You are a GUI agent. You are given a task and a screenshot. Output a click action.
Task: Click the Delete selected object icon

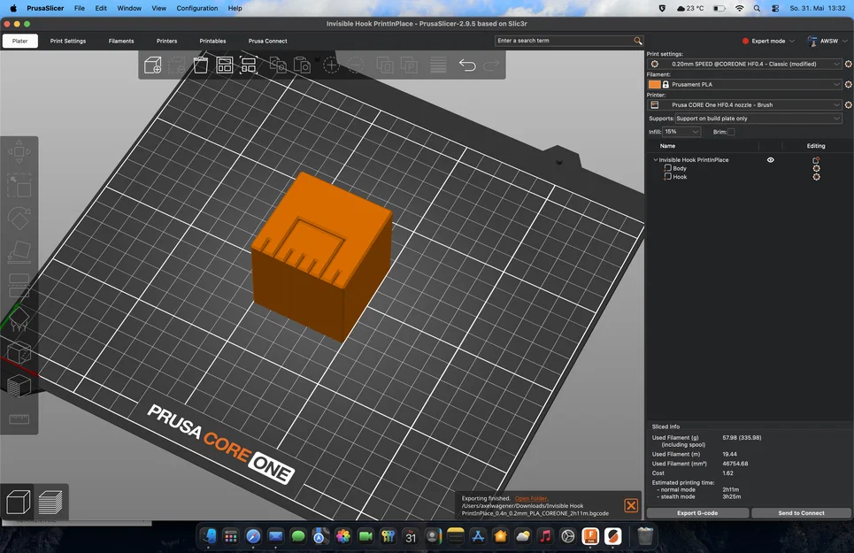tap(176, 65)
